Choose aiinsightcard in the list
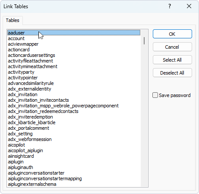This screenshot has width=199, height=194. click(x=74, y=156)
